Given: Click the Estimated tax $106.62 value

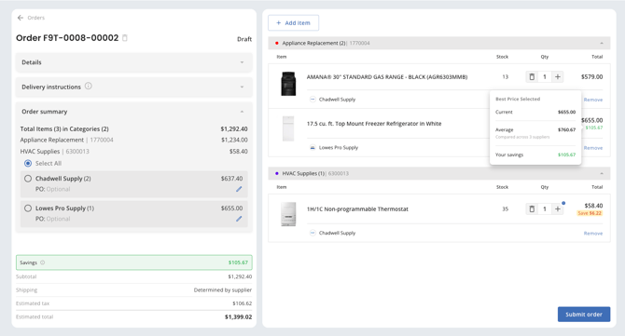Looking at the screenshot, I should [242, 303].
